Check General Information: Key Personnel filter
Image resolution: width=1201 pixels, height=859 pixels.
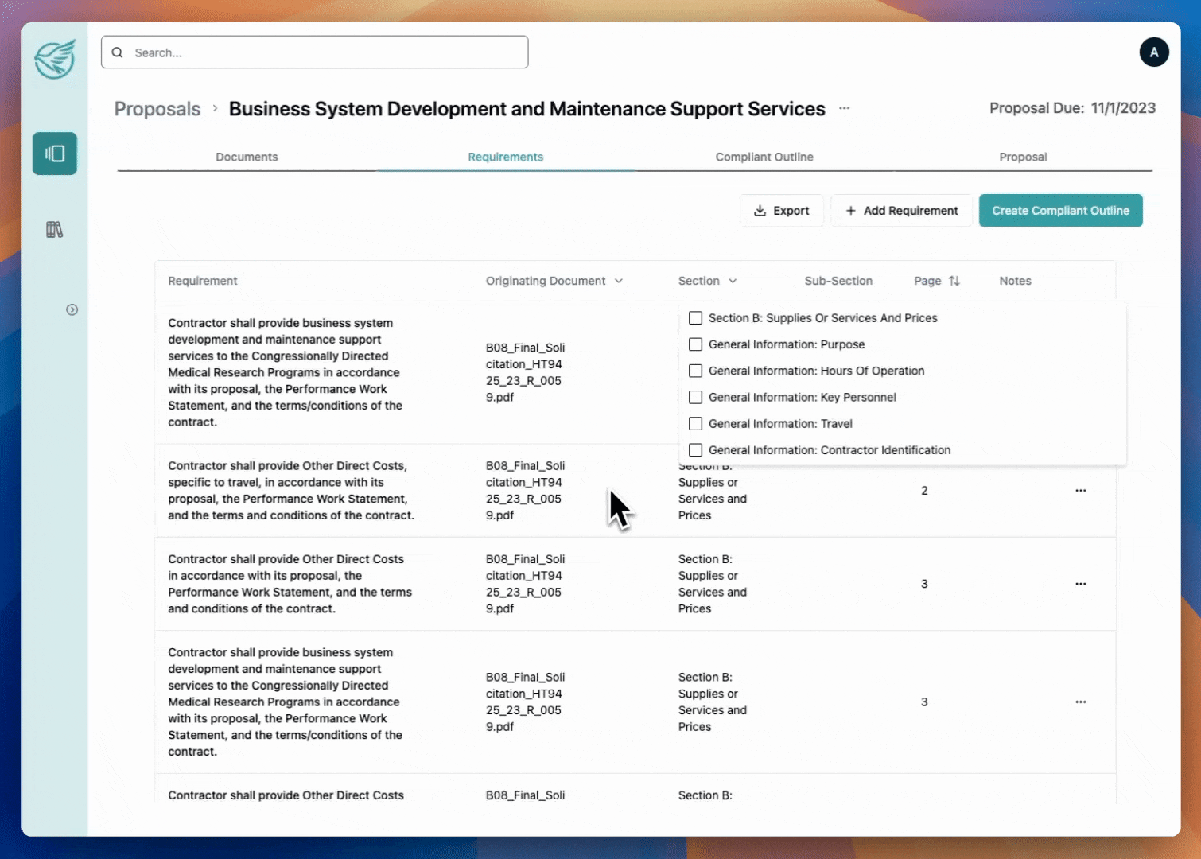tap(695, 397)
